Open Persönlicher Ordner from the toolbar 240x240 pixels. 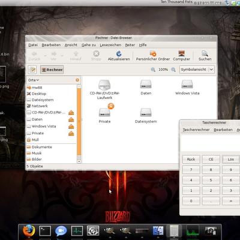tap(153, 56)
